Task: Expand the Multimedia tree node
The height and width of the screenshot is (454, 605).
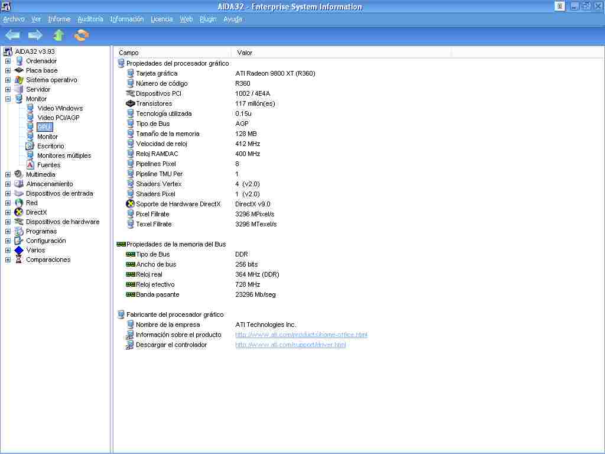Action: [8, 174]
